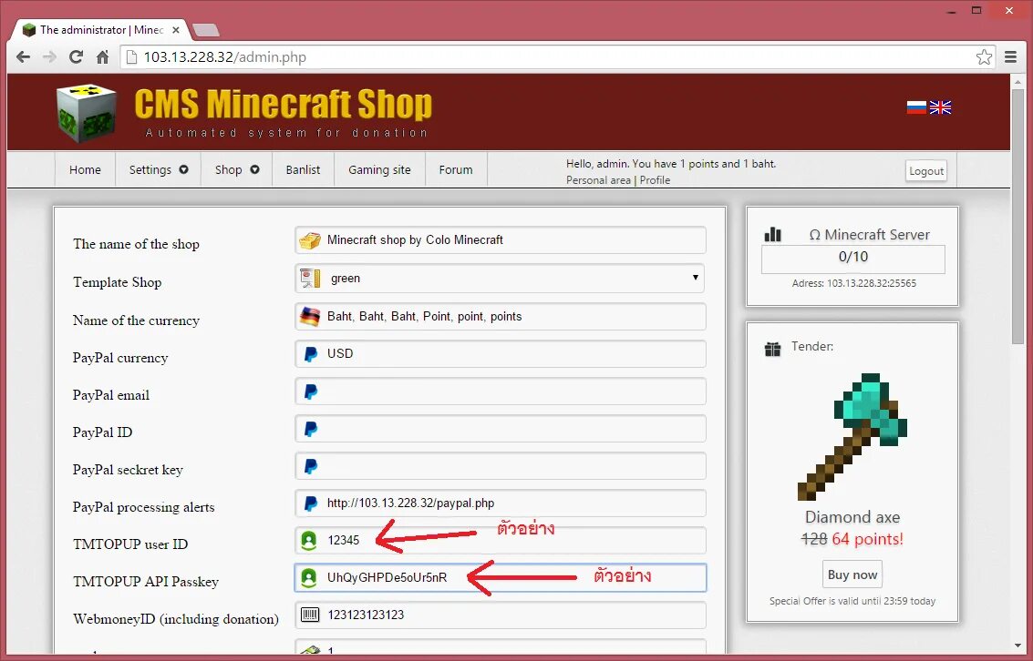The width and height of the screenshot is (1033, 661).
Task: Click the currency name flag icon
Action: (x=310, y=316)
